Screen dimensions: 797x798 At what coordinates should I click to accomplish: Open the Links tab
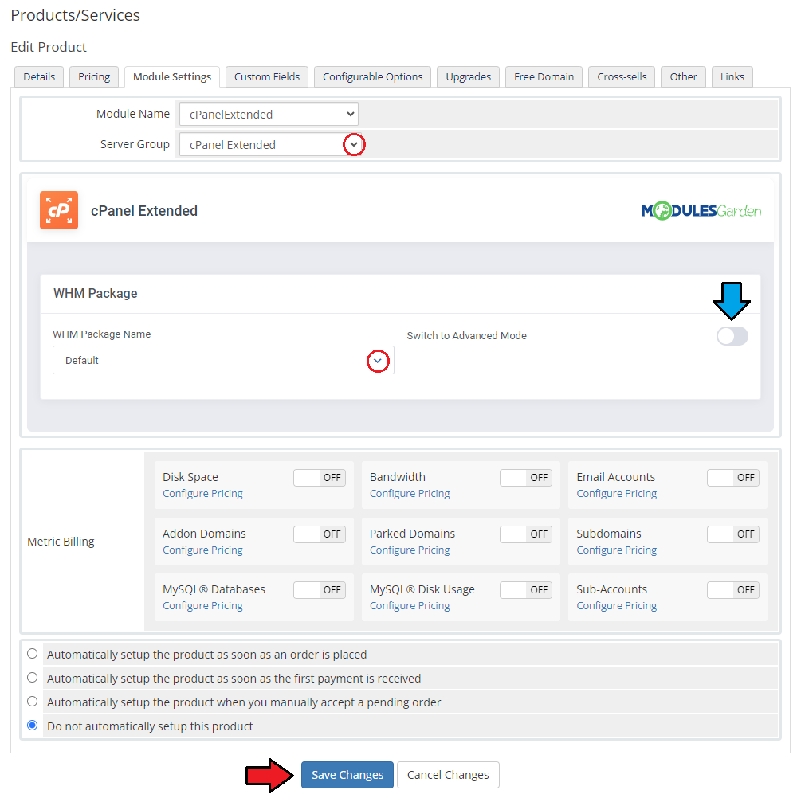click(x=732, y=76)
